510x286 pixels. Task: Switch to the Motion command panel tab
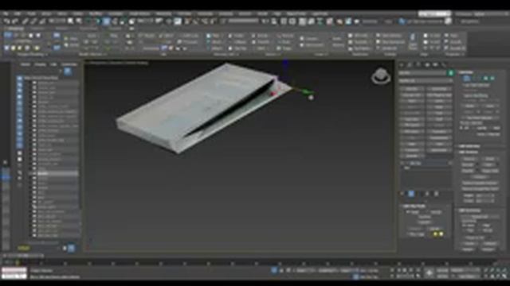(x=427, y=65)
